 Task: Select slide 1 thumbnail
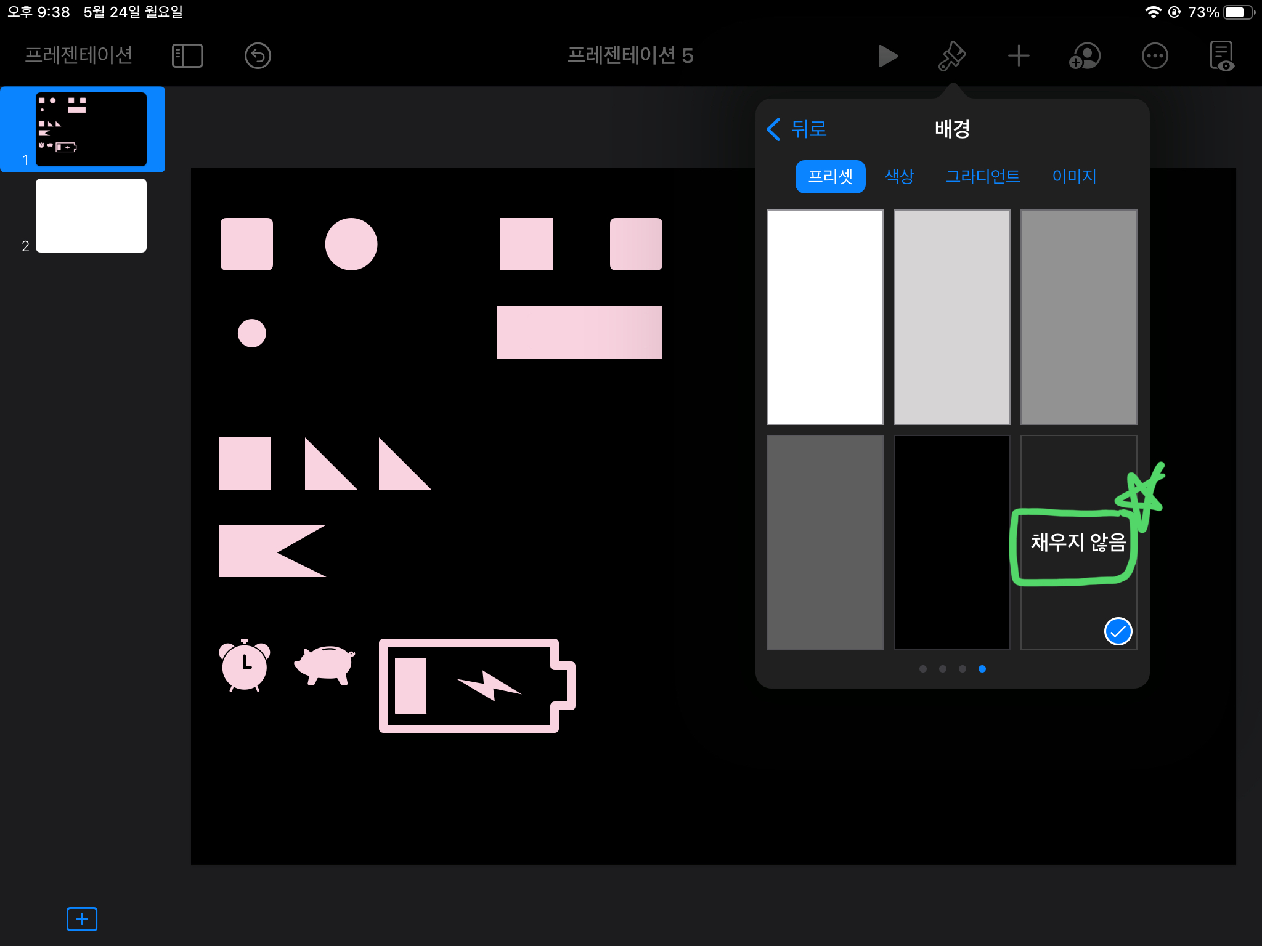(x=91, y=129)
